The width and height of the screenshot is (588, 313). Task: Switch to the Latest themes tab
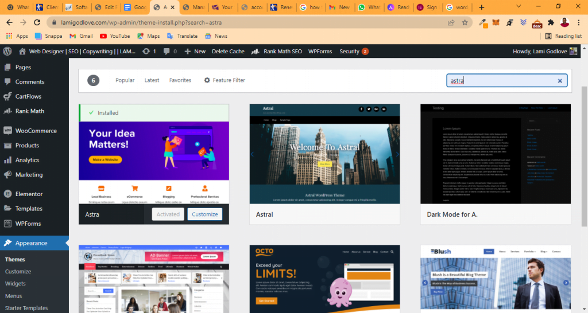click(152, 80)
